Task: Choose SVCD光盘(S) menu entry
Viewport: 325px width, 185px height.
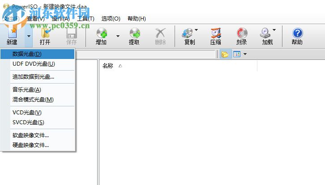Action: click(38, 122)
